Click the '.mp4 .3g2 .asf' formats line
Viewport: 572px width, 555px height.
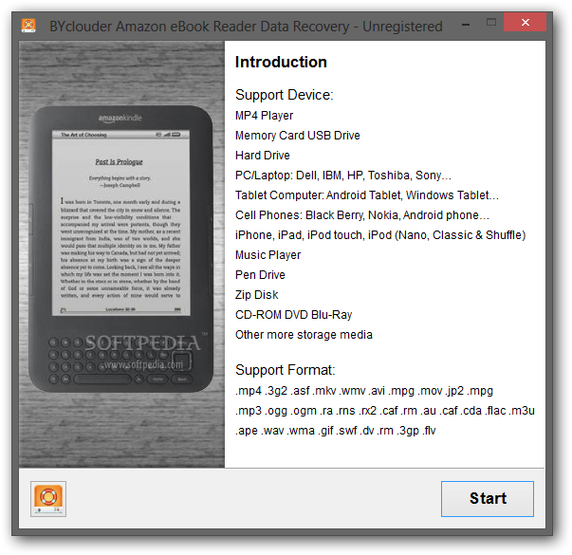(364, 391)
